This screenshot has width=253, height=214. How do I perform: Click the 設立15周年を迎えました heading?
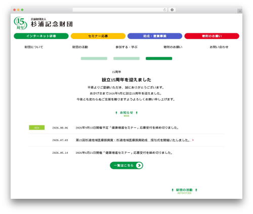coord(126,79)
